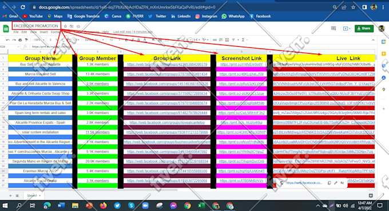
Task: Open font family dropdown
Action: coord(94,40)
